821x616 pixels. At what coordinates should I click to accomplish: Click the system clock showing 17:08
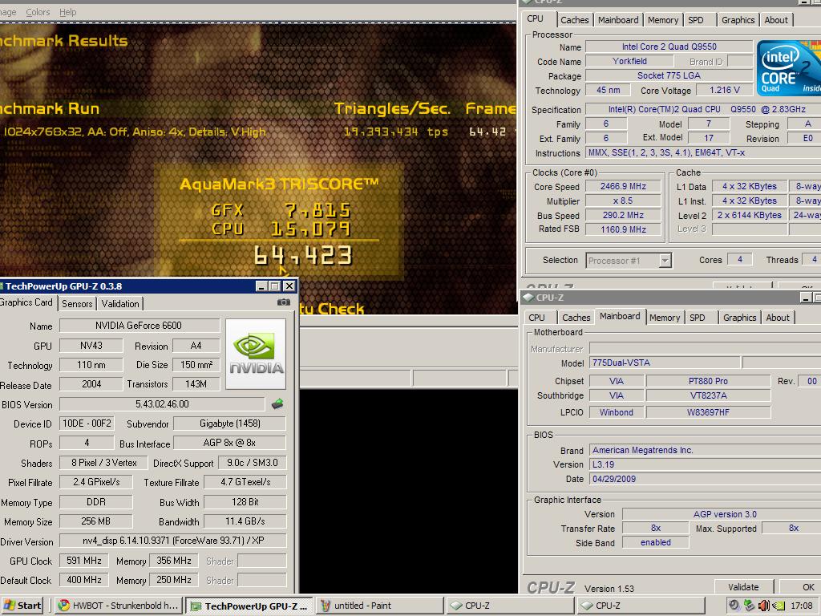coord(801,606)
